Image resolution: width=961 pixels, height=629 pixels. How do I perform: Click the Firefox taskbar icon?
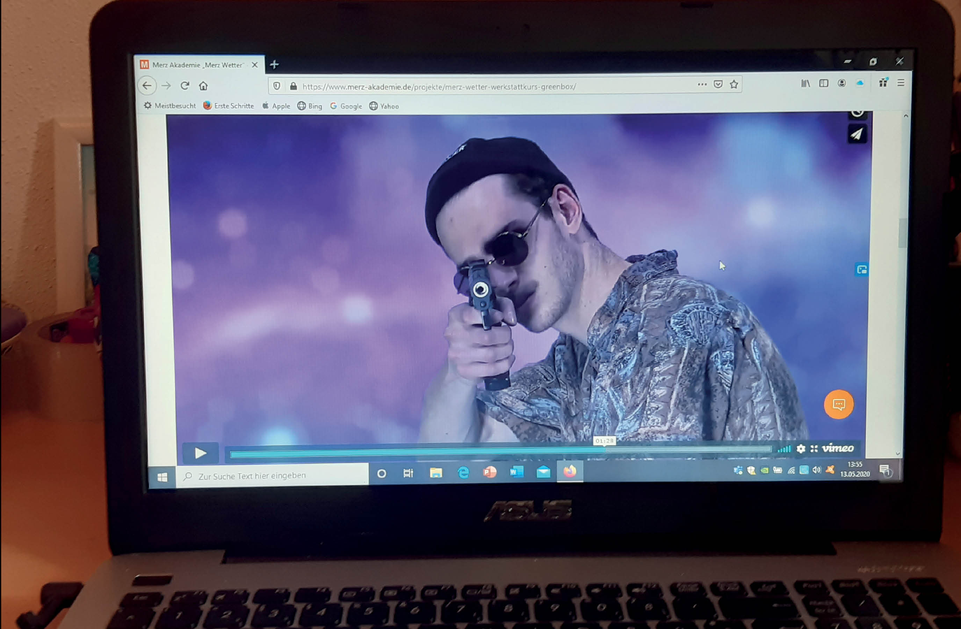[x=570, y=471]
